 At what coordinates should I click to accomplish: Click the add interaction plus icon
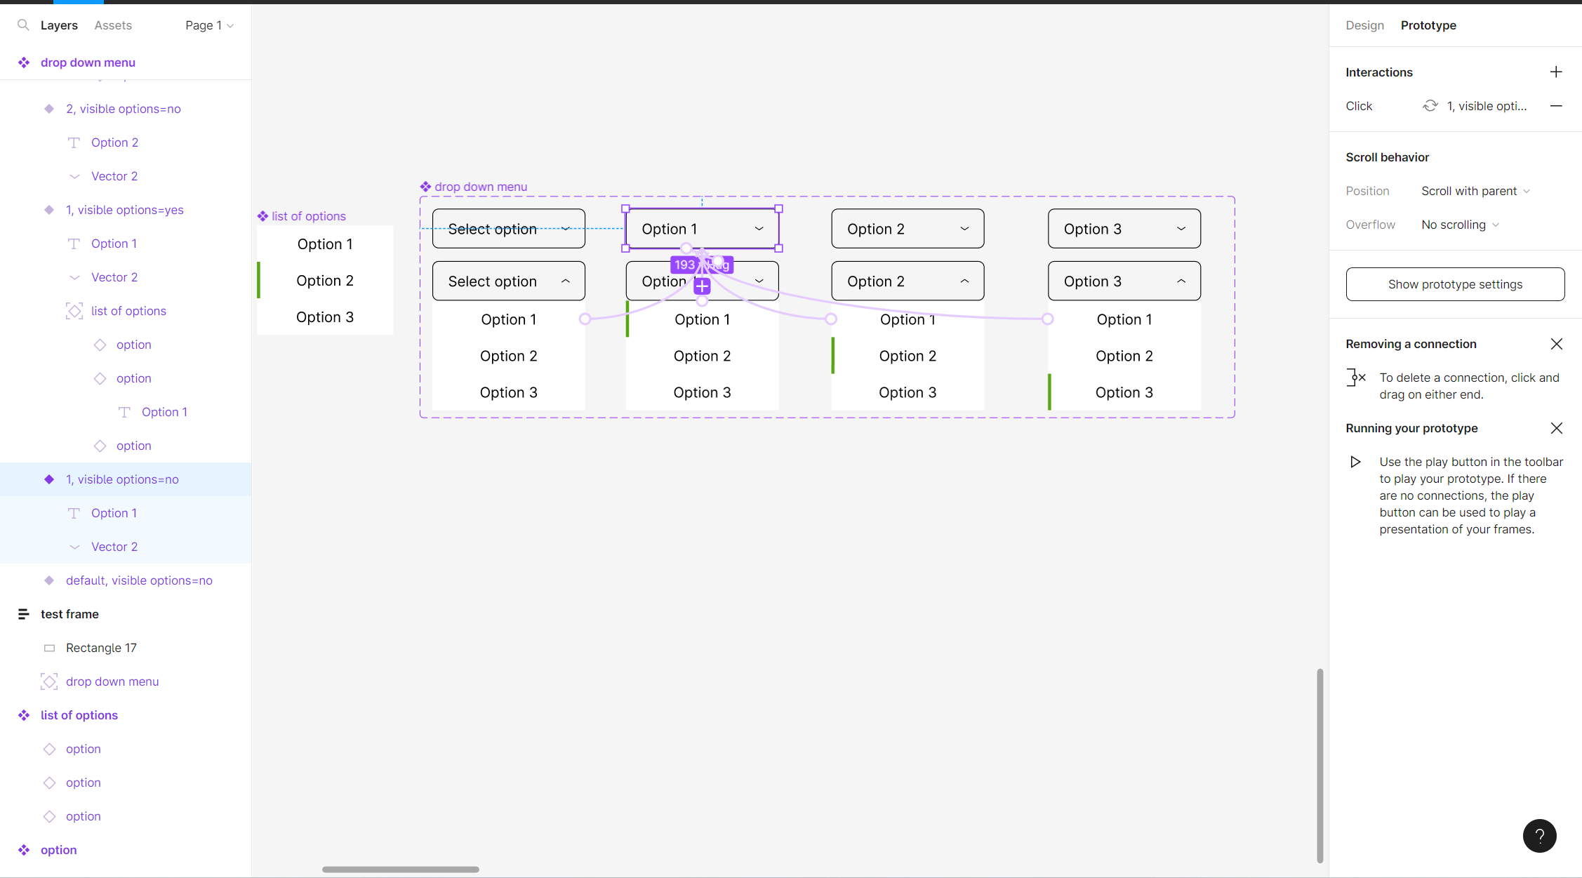click(1556, 72)
